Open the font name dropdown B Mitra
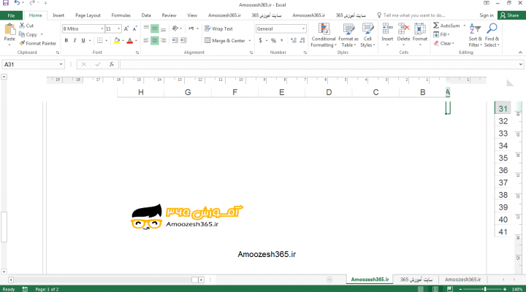The width and height of the screenshot is (526, 292). (102, 28)
